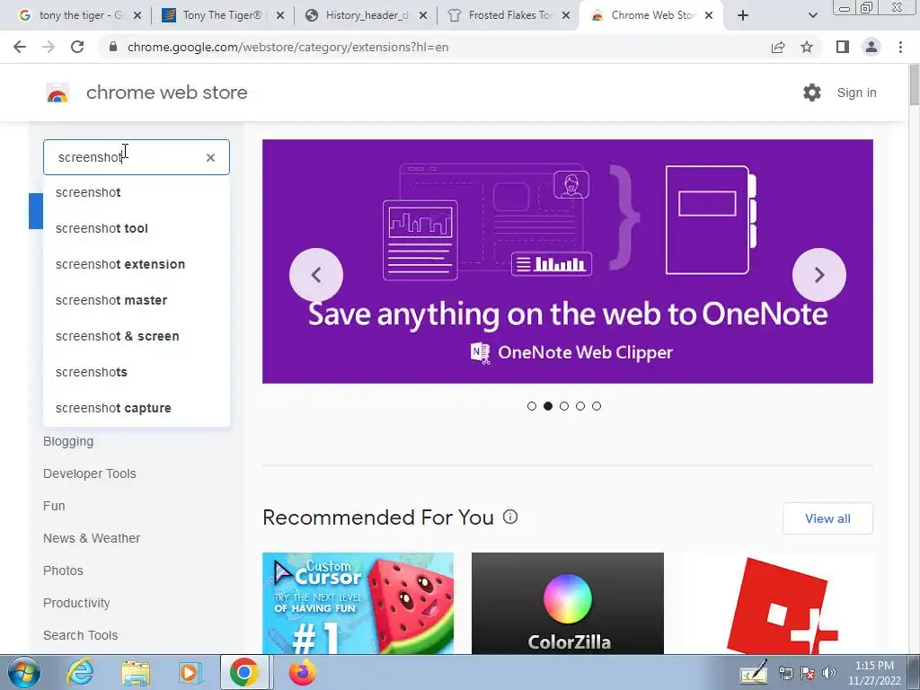Switch to the Tony The Tiger® tab
The width and height of the screenshot is (920, 690).
[222, 15]
